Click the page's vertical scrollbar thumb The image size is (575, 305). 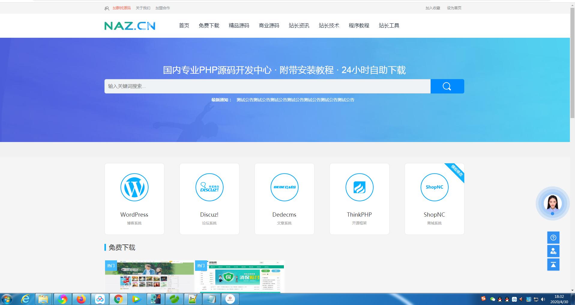coord(572,63)
